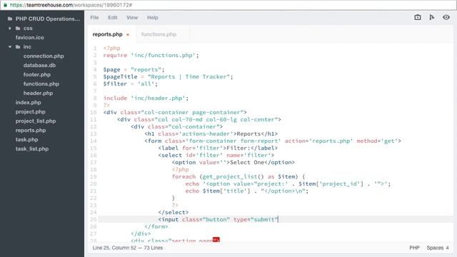Open the Help menu
Viewport: 457px width, 257px height.
pos(152,18)
